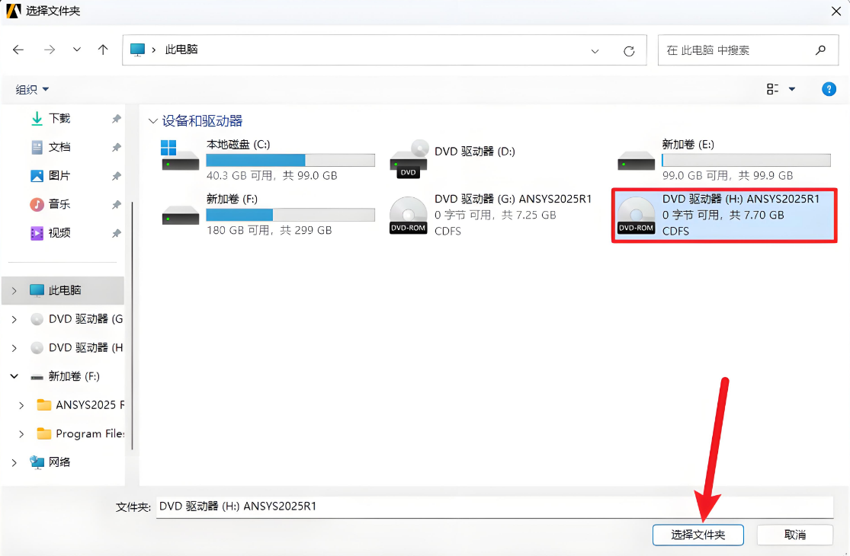Screen dimensions: 850x556
Task: Open ANSYS2025 folder in sidebar
Action: (x=80, y=405)
